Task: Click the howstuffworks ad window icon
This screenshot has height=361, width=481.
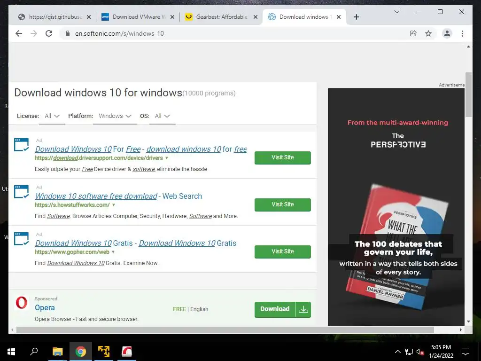Action: [x=22, y=192]
